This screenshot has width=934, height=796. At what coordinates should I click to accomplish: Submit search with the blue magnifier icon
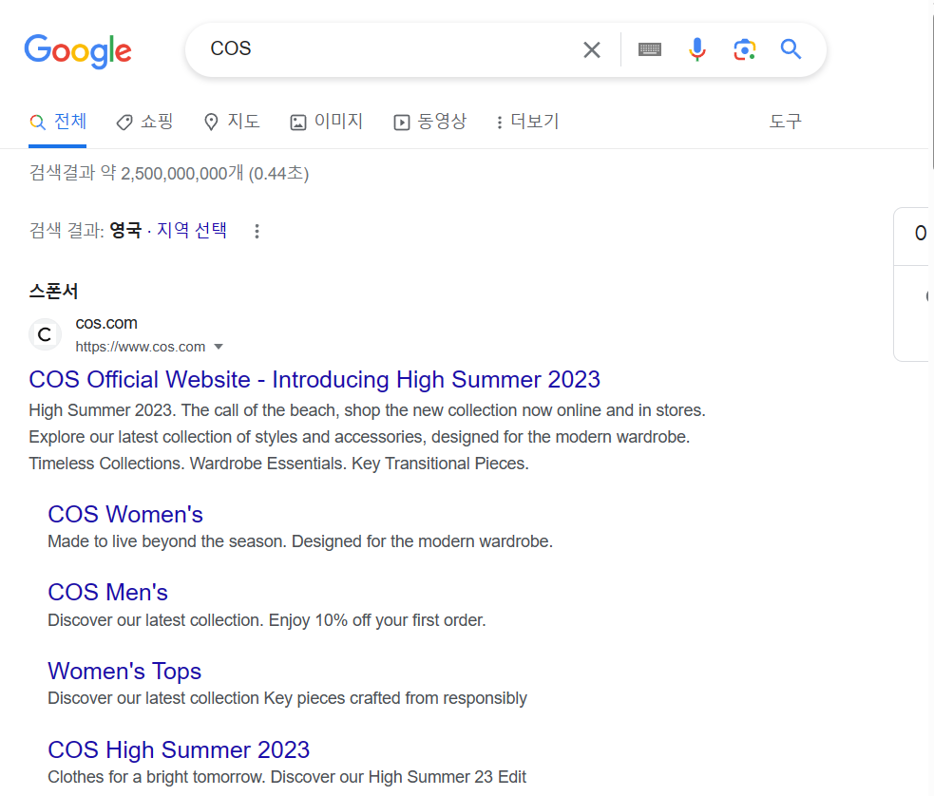[x=791, y=48]
